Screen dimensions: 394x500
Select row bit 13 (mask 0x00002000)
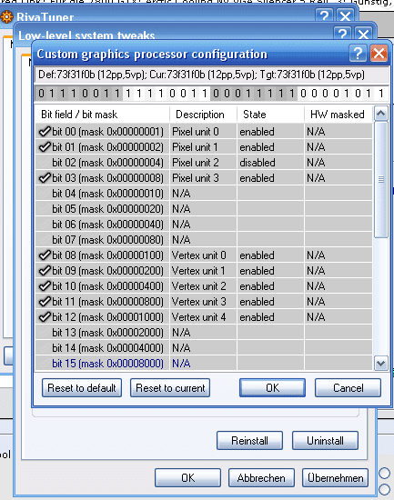coord(204,332)
